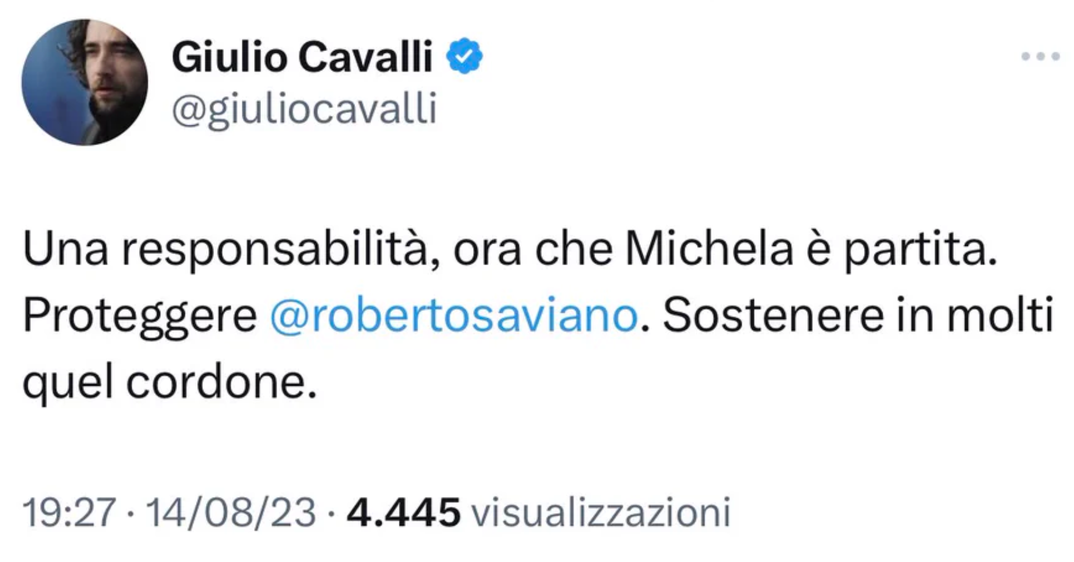Click the visualizzazioni label
Viewport: 1074px width, 562px height.
(600, 513)
